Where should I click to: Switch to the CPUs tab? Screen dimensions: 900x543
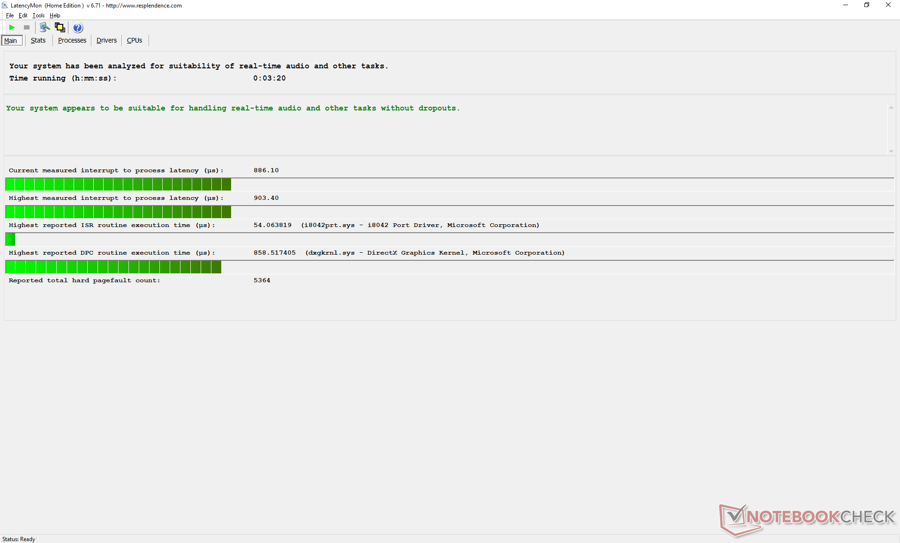click(135, 40)
